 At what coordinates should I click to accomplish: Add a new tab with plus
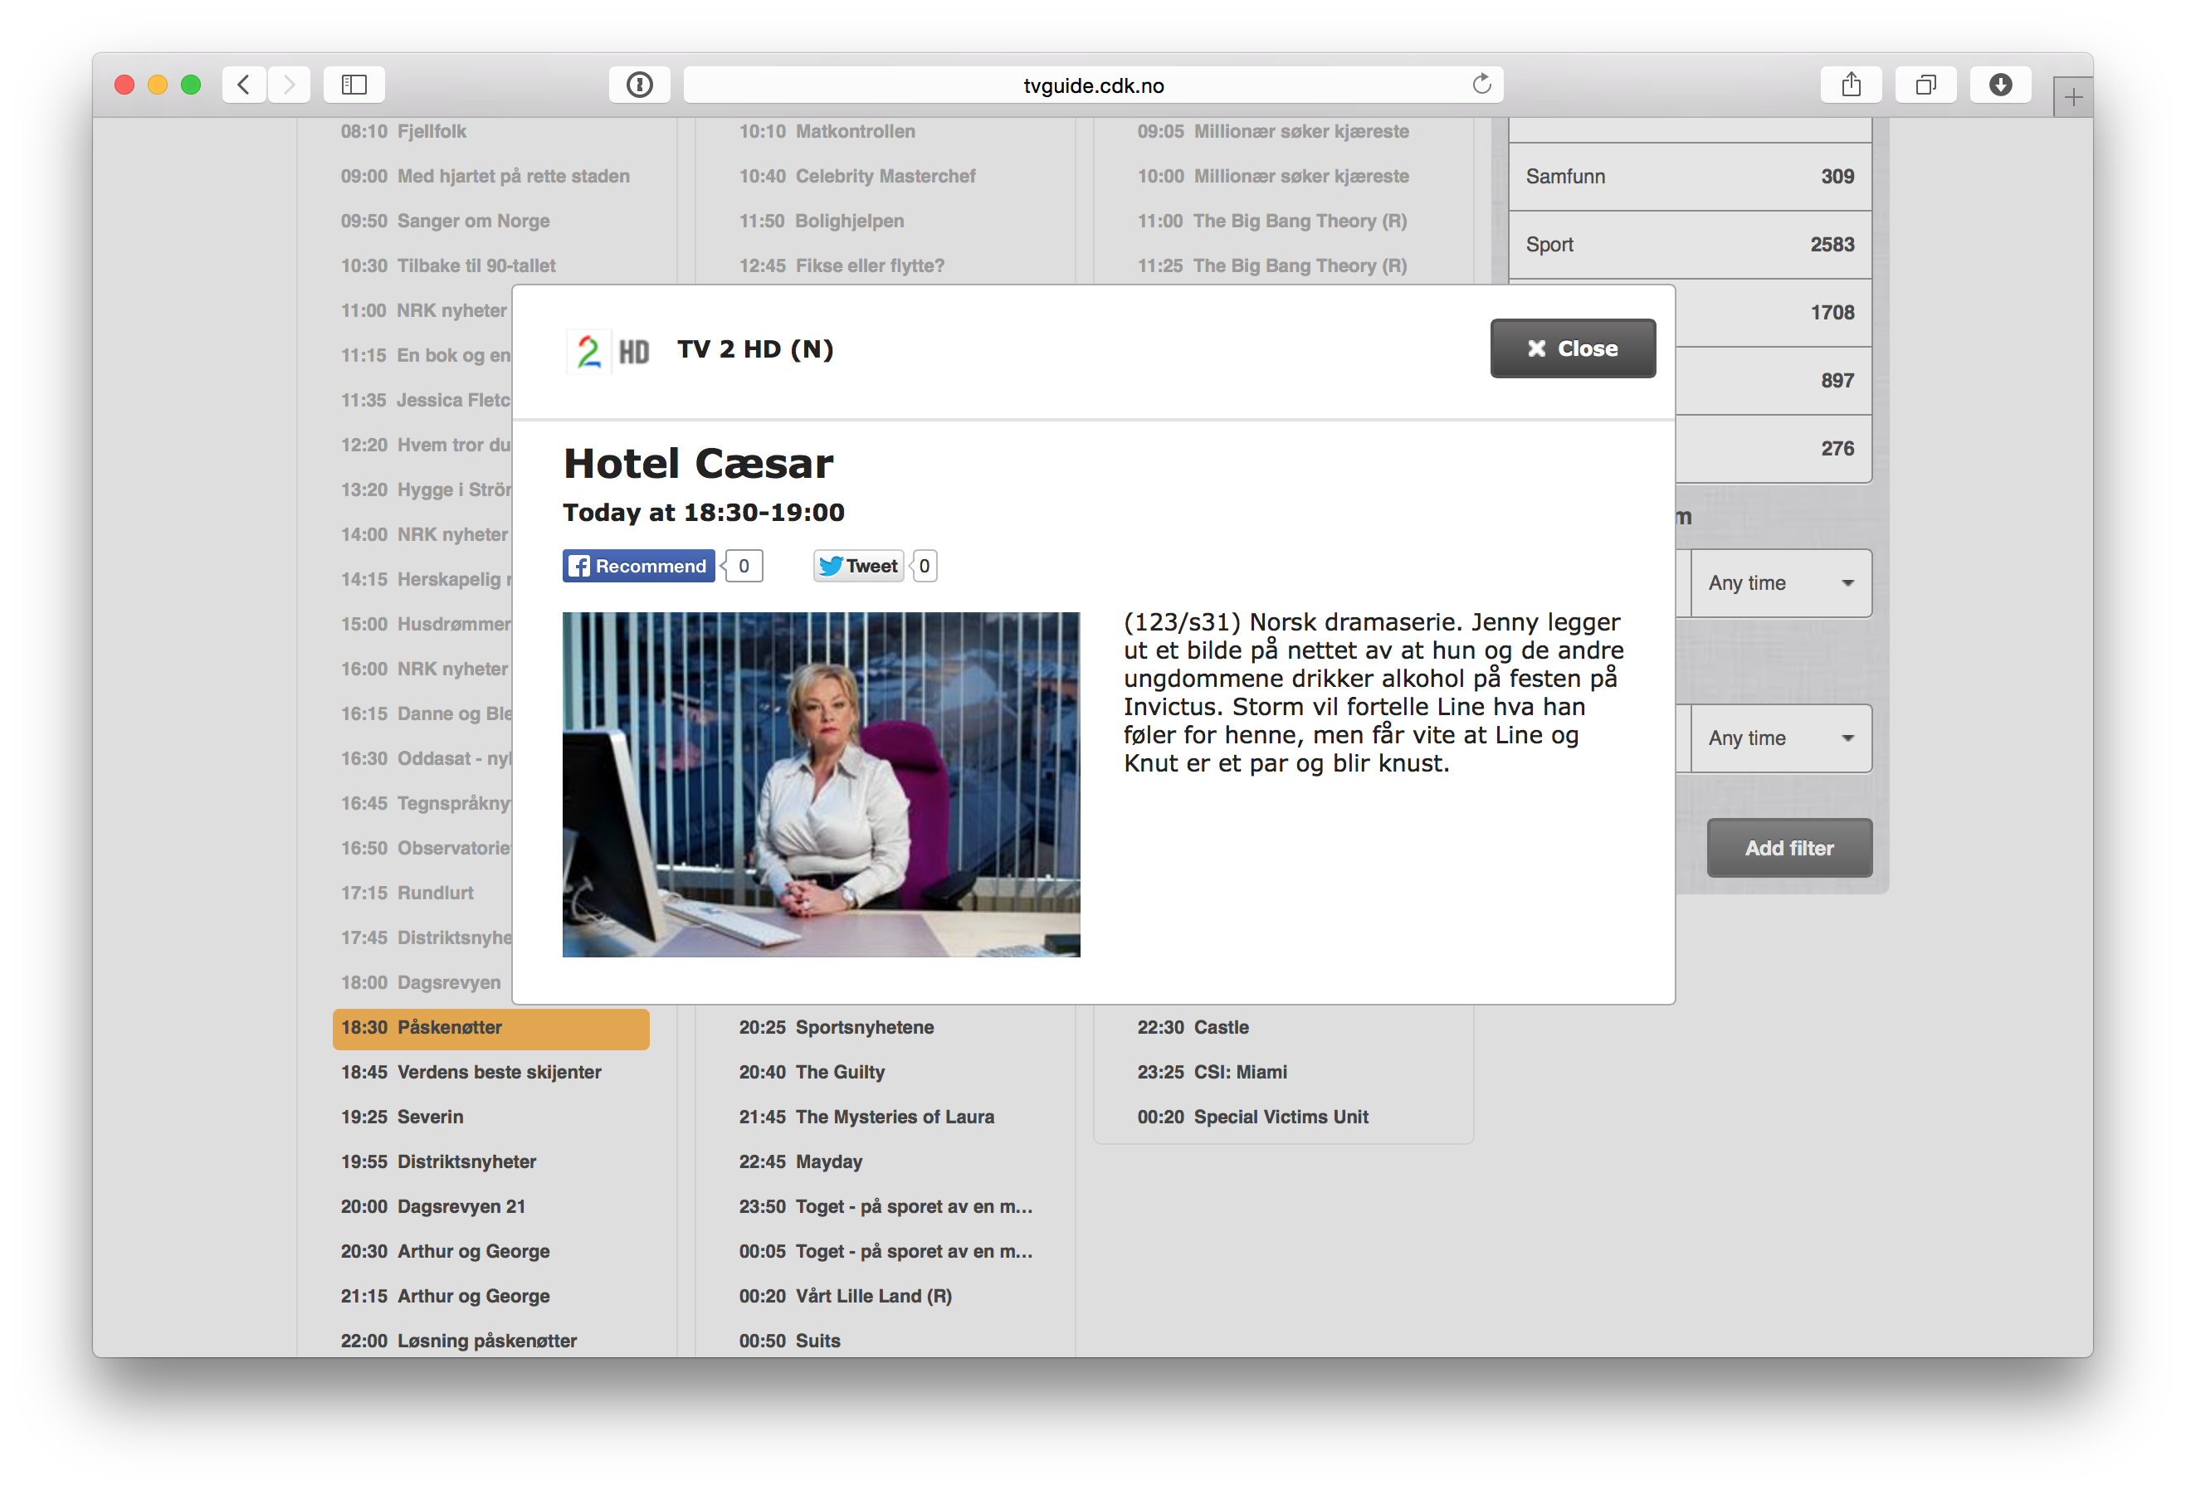[x=2072, y=97]
